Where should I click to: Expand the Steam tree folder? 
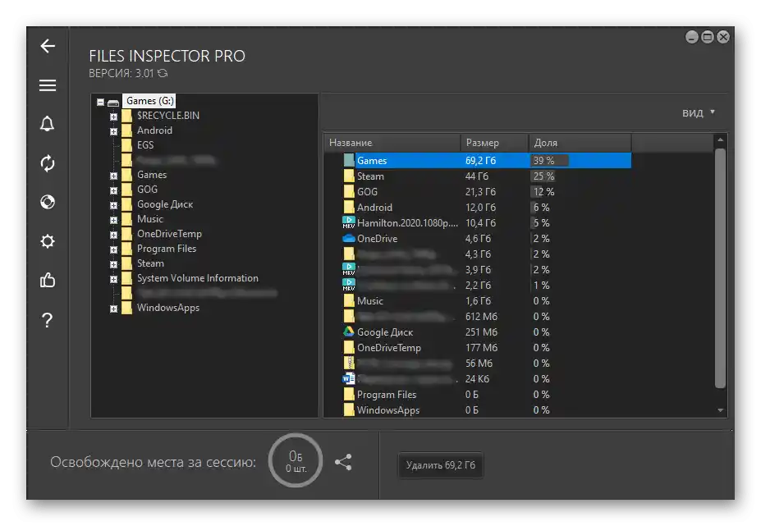(x=113, y=264)
